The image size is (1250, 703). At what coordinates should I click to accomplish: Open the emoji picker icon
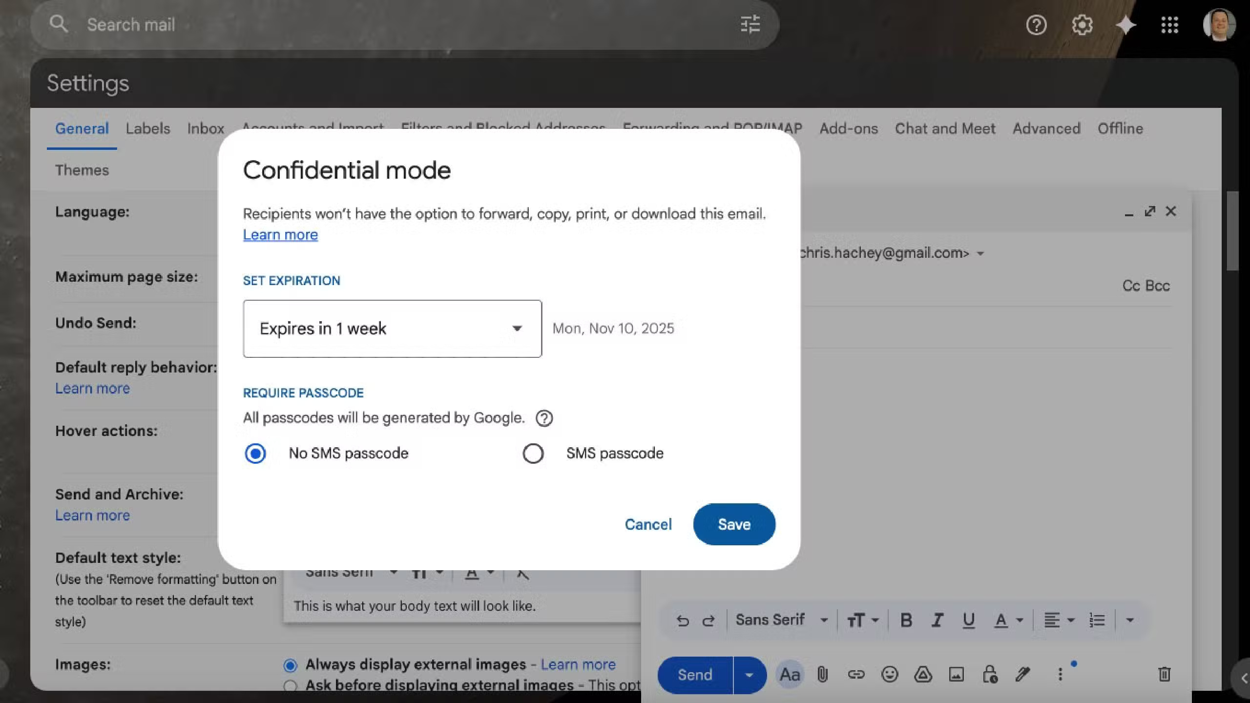click(889, 675)
